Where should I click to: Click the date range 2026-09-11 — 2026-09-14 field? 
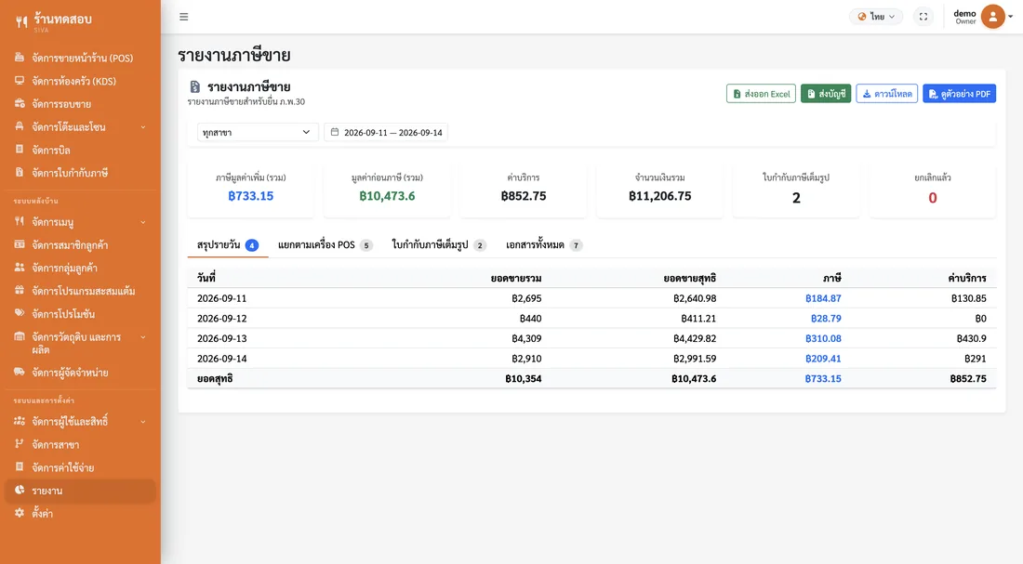coord(386,132)
